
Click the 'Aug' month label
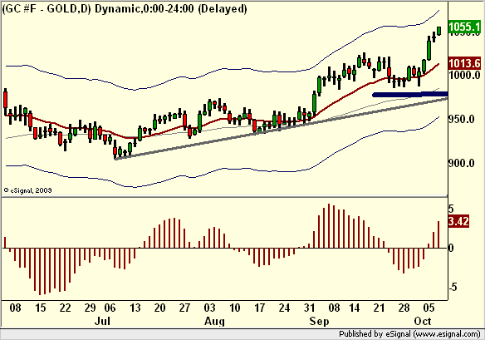214,321
